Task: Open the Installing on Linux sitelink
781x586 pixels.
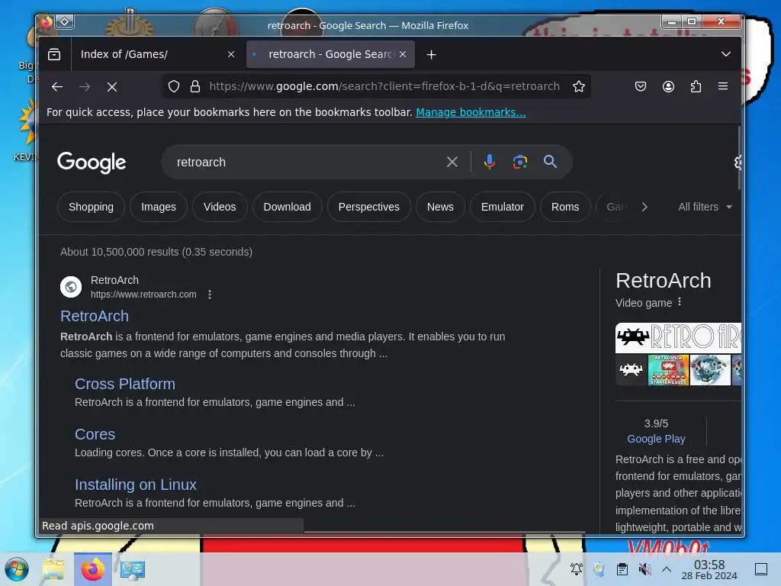Action: [136, 485]
